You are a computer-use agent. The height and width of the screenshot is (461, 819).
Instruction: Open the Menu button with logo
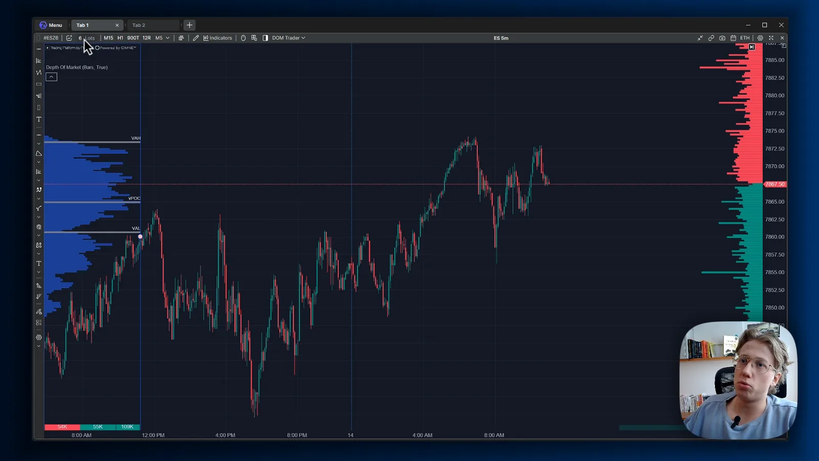pos(51,25)
